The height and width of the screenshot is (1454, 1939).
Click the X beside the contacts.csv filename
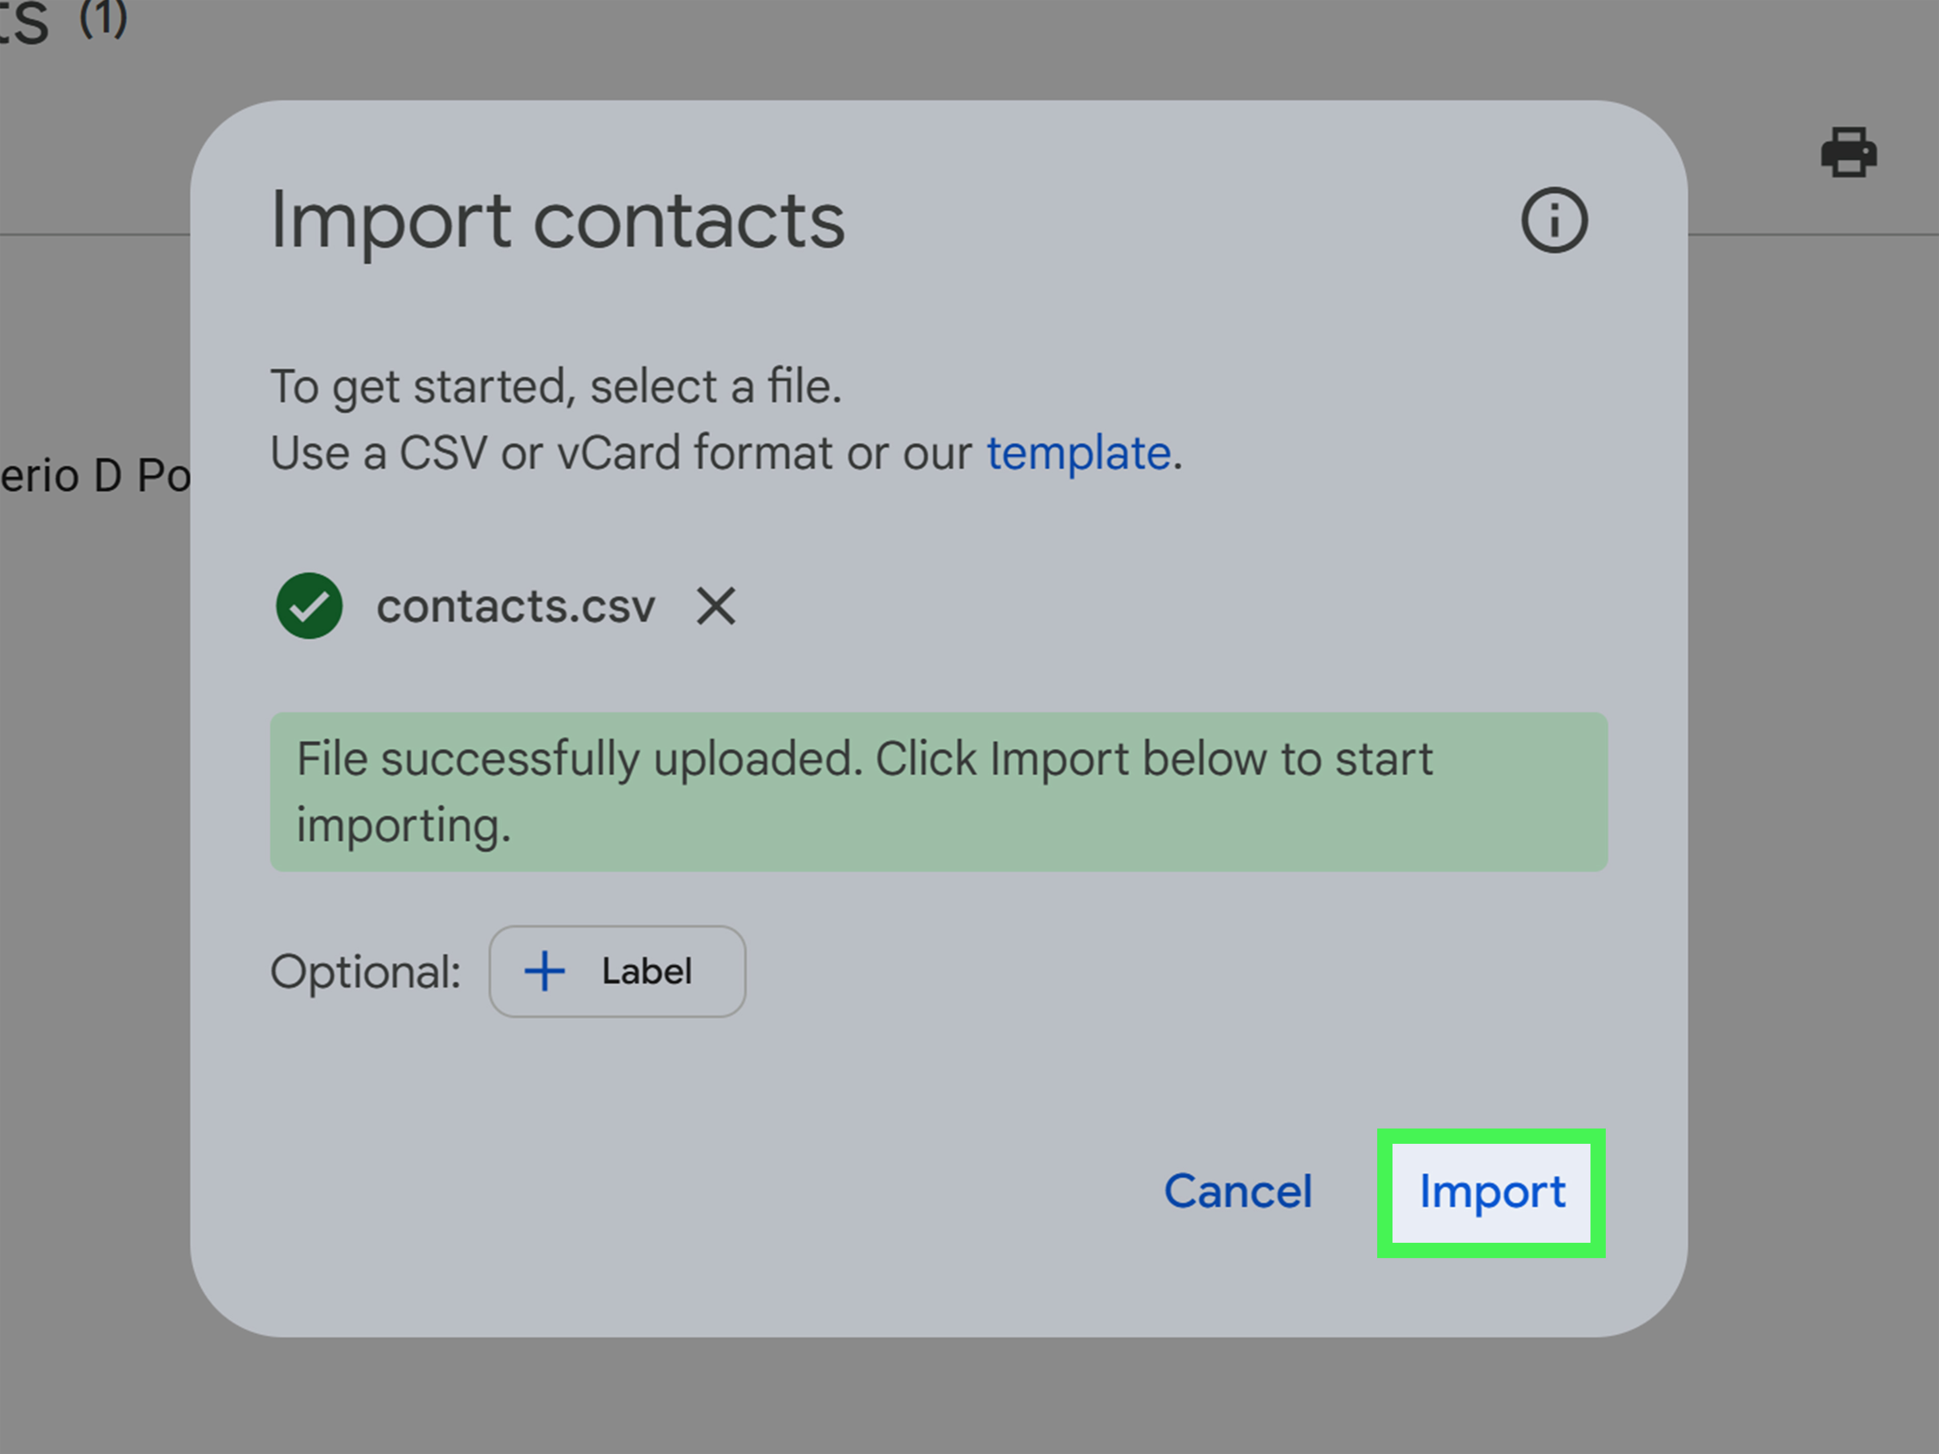pyautogui.click(x=713, y=606)
